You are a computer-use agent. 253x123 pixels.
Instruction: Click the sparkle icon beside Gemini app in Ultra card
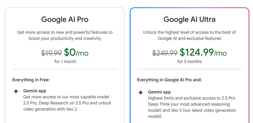[141, 92]
